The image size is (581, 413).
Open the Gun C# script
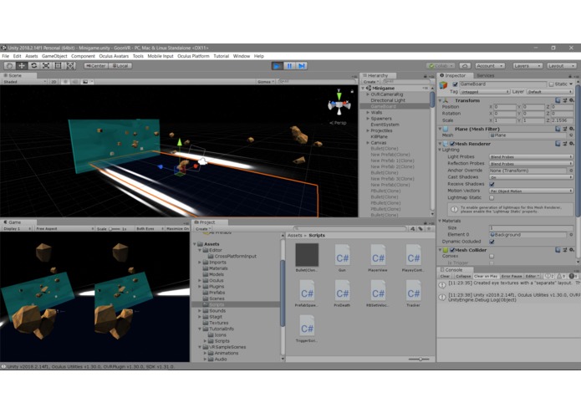point(343,258)
